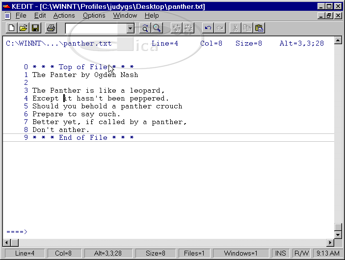Open the toolbar combo box dropdown arrow
Screen dimensions: 345x260
[130, 28]
